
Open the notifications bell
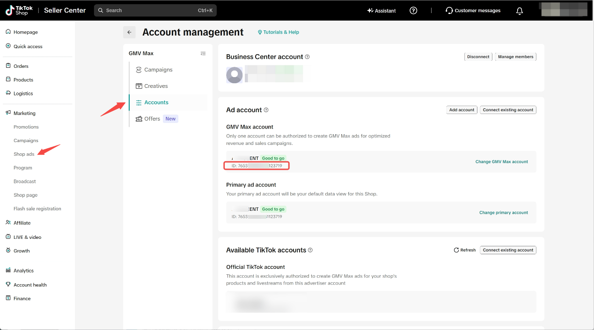pos(520,11)
